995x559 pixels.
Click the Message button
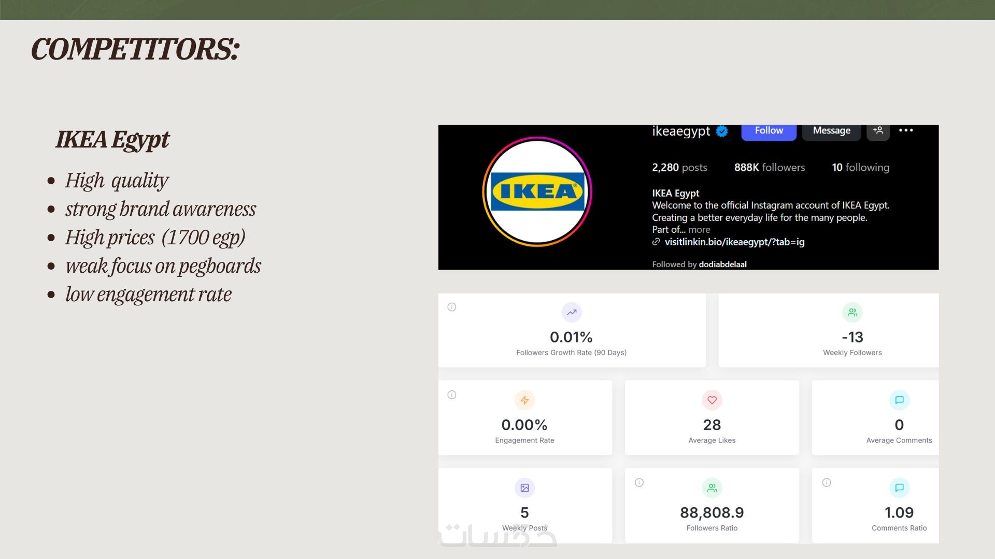tap(831, 131)
